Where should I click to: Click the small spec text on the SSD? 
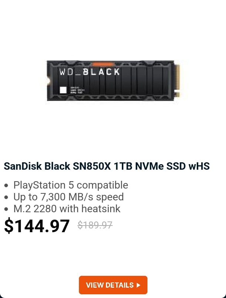pyautogui.click(x=76, y=90)
